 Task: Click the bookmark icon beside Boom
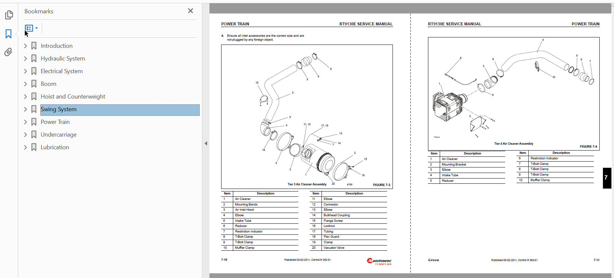click(x=34, y=84)
